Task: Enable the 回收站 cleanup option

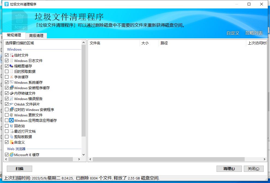Action: point(7,126)
